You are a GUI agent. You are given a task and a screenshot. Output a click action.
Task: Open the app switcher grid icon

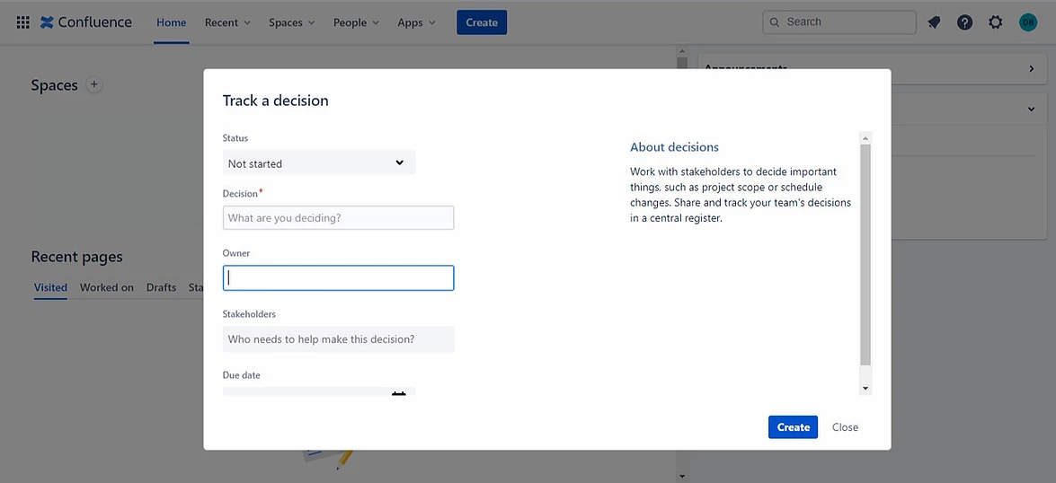[23, 22]
